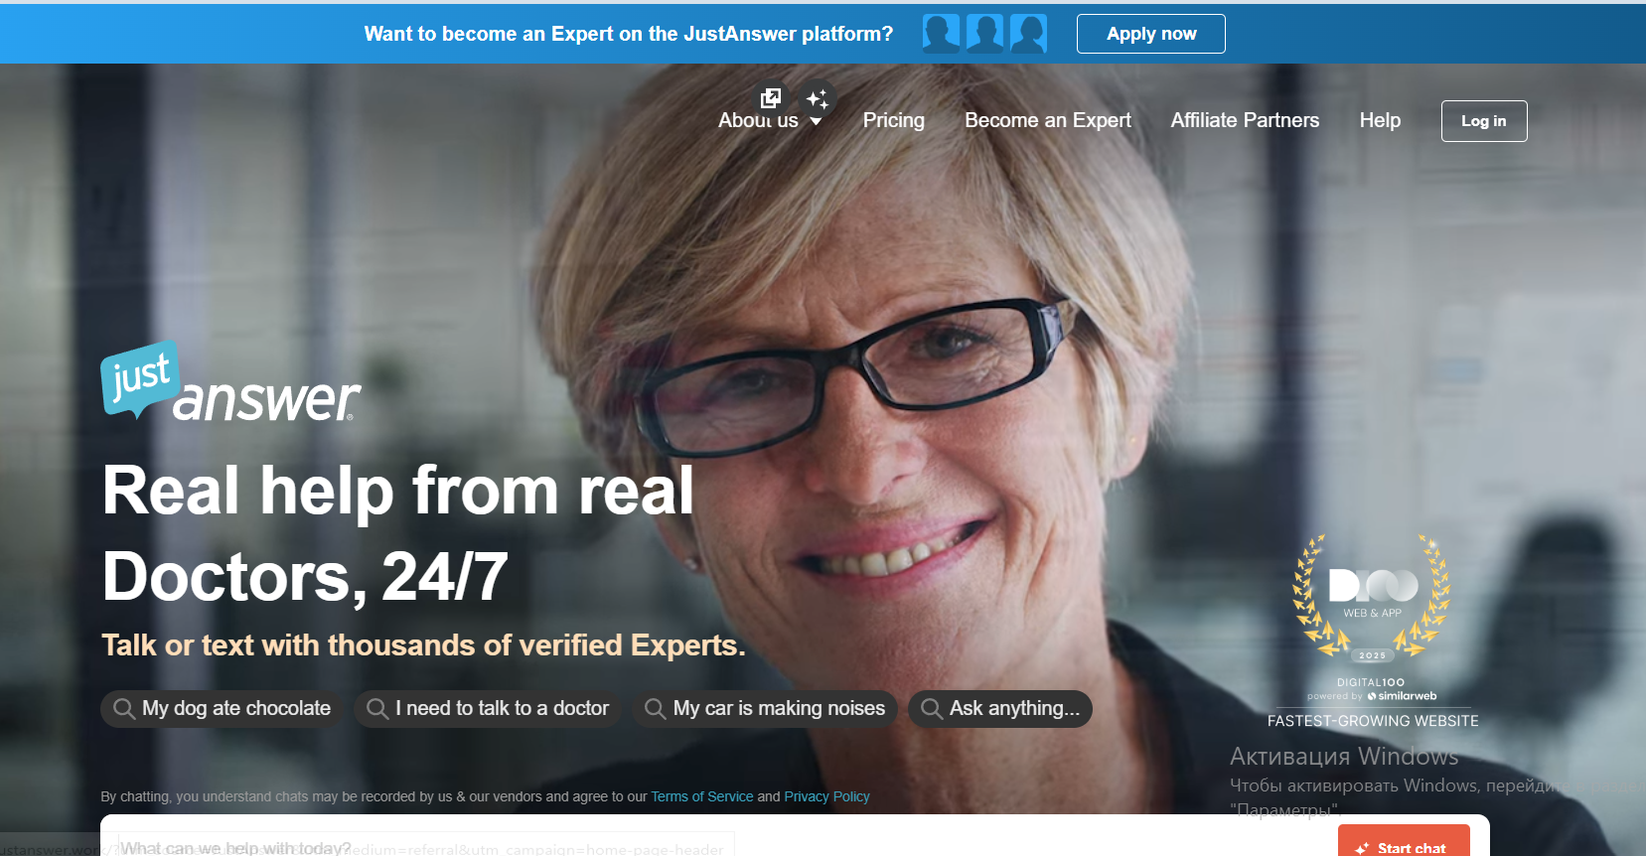Open Affiliate Partners in navigation
This screenshot has height=856, width=1646.
pyautogui.click(x=1245, y=120)
